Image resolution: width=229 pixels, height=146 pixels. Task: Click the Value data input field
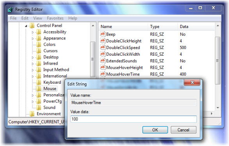133,119
